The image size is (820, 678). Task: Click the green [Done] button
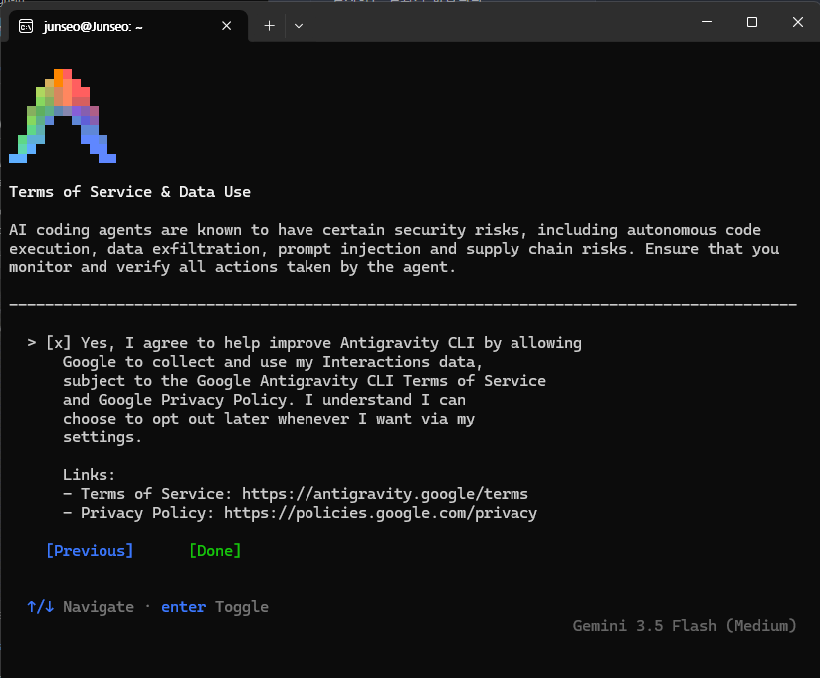(x=215, y=551)
